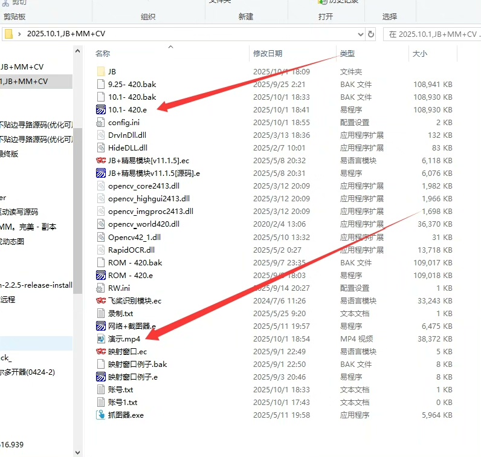Open the 组织 ribbon group

(148, 16)
